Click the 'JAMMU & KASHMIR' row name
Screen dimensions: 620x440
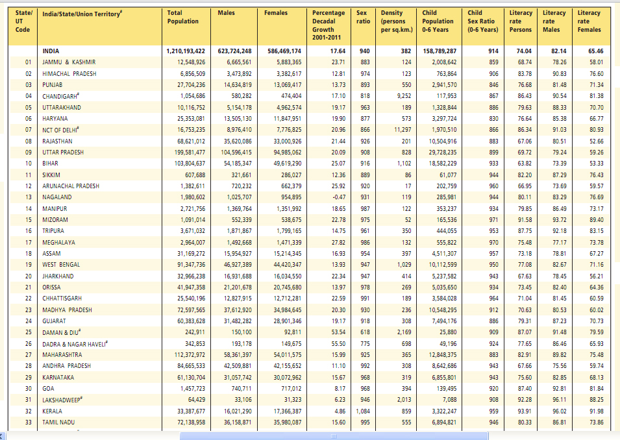pos(69,62)
